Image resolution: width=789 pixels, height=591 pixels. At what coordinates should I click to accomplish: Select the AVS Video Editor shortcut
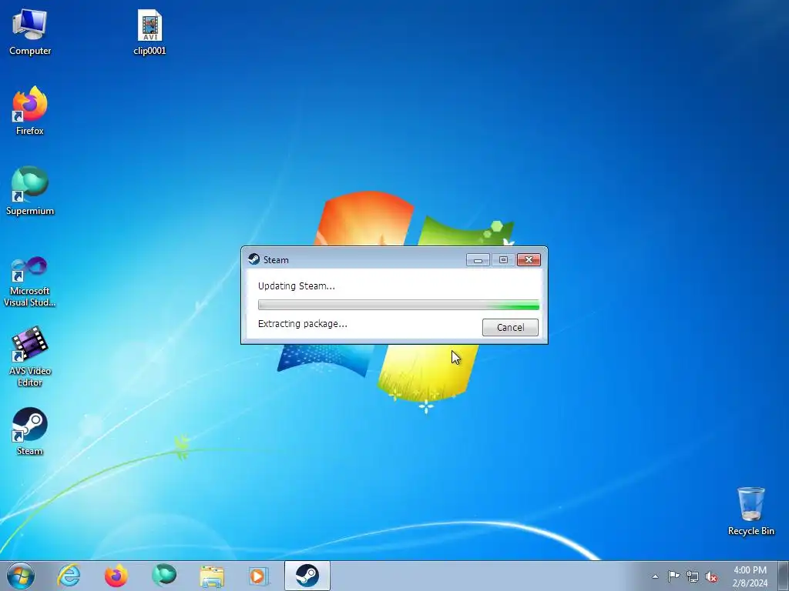30,357
